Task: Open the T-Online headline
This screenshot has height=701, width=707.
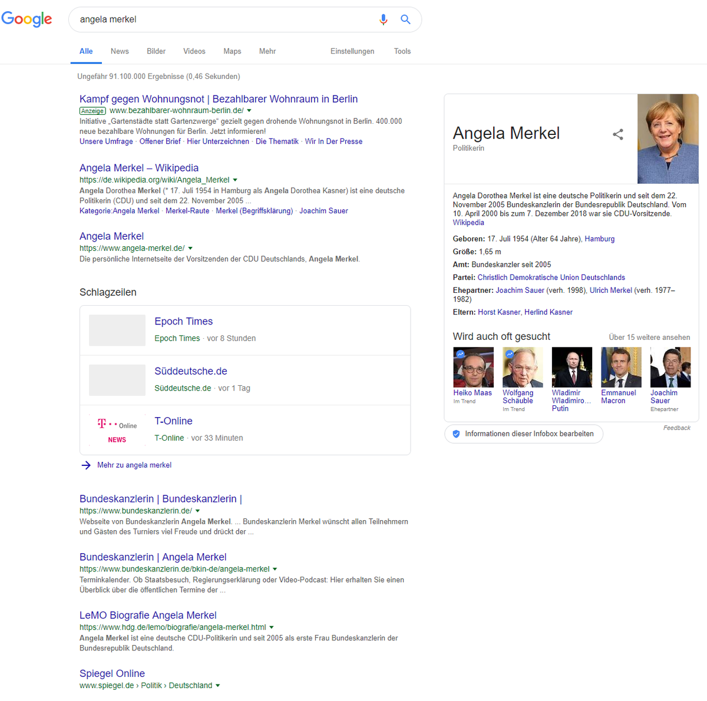Action: click(173, 421)
